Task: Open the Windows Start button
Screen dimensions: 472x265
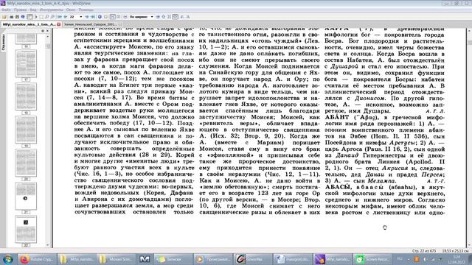Action: 7,259
